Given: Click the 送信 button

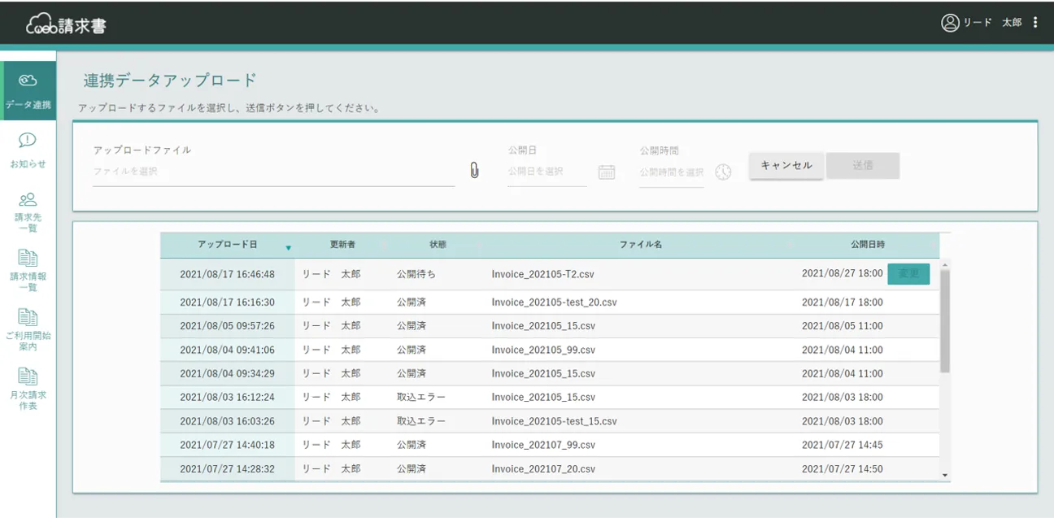Looking at the screenshot, I should point(863,165).
